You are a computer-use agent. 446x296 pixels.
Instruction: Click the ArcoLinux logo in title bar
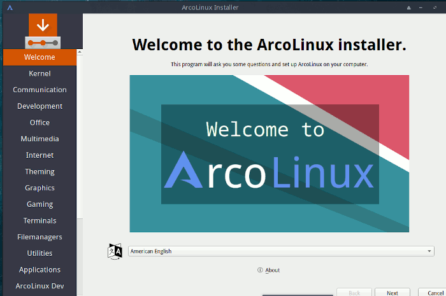tap(10, 8)
